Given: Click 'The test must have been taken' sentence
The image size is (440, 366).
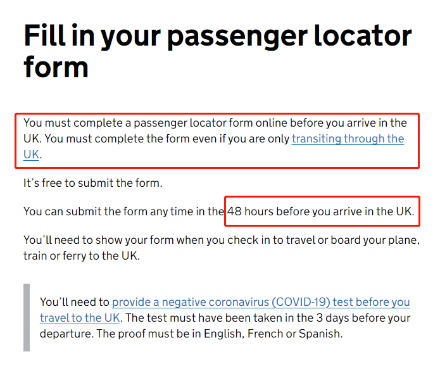Looking at the screenshot, I should 268,318.
